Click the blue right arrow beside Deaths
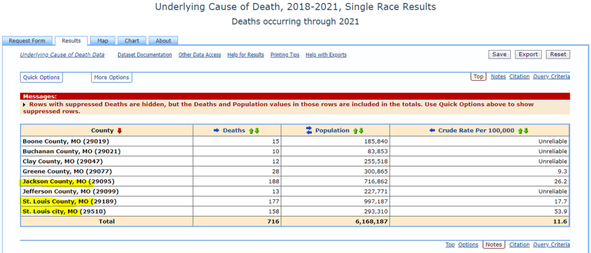The image size is (591, 253). tap(216, 131)
